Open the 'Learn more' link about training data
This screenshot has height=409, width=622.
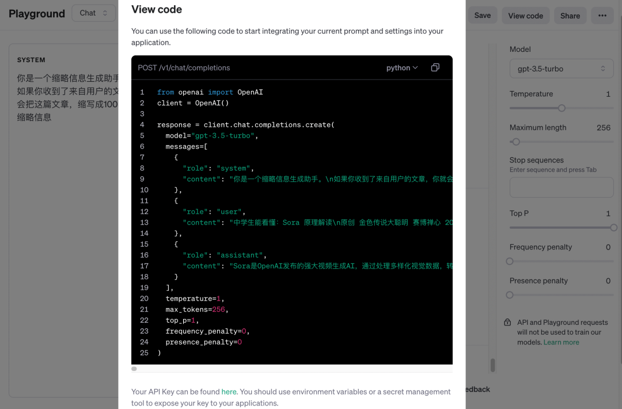click(x=561, y=342)
